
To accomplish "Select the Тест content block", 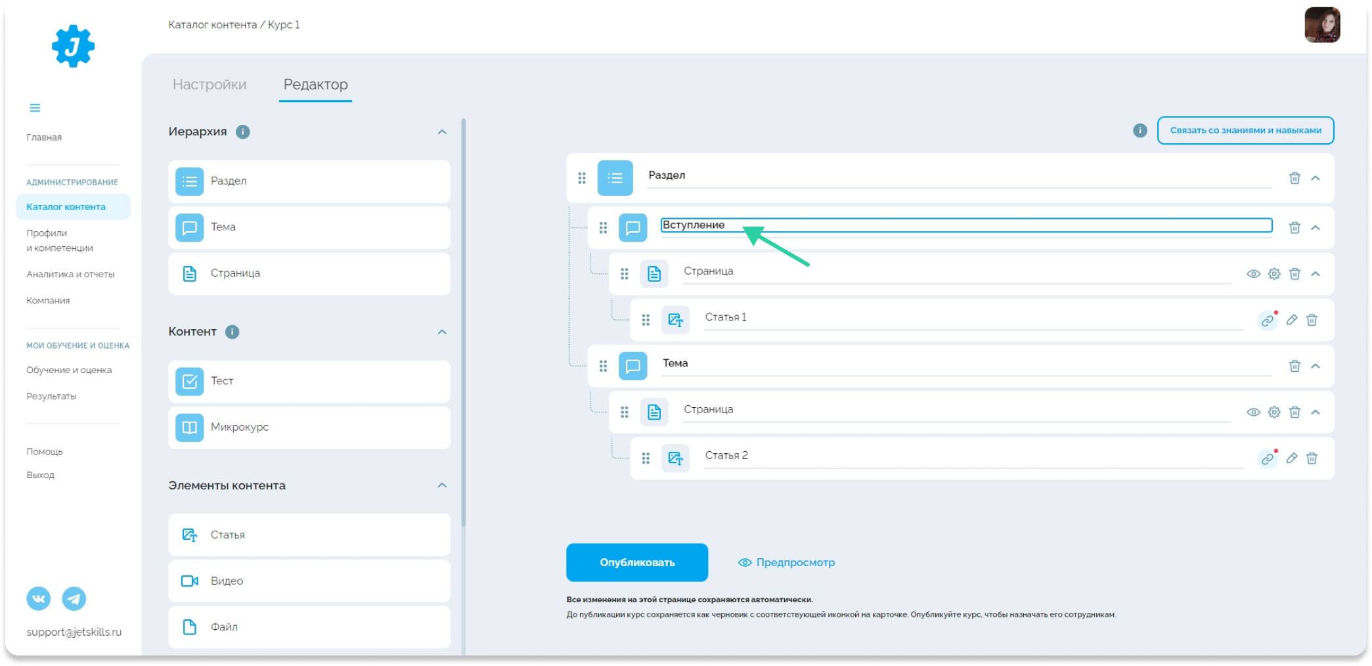I will (x=309, y=381).
